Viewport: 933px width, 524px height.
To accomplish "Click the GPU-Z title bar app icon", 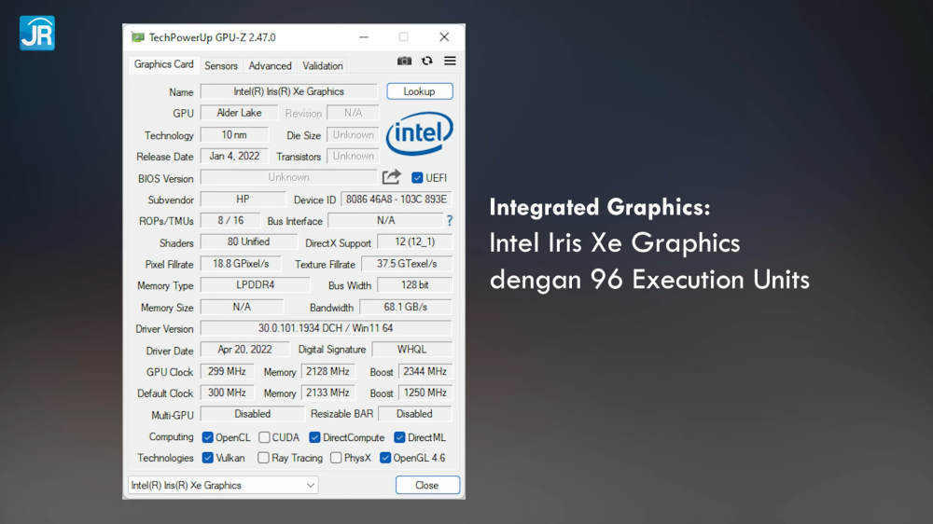I will [x=138, y=37].
